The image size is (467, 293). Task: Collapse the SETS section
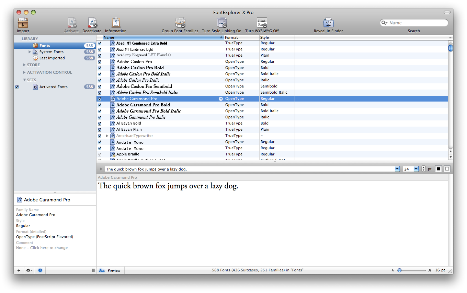(x=24, y=80)
